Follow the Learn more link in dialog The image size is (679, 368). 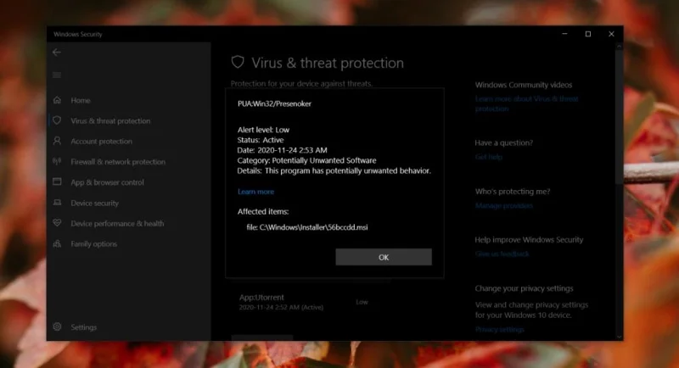tap(255, 192)
